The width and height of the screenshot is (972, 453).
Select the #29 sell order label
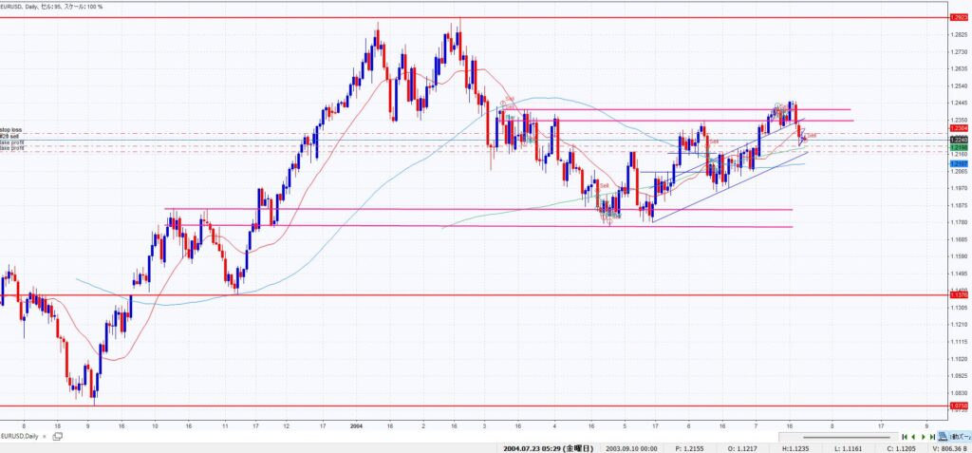pos(10,137)
